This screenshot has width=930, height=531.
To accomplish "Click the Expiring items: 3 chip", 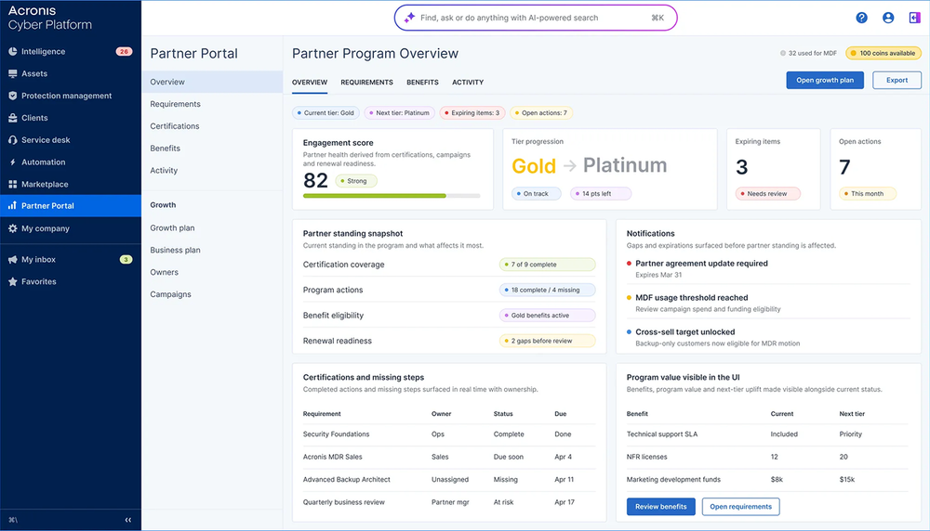I will click(x=472, y=113).
